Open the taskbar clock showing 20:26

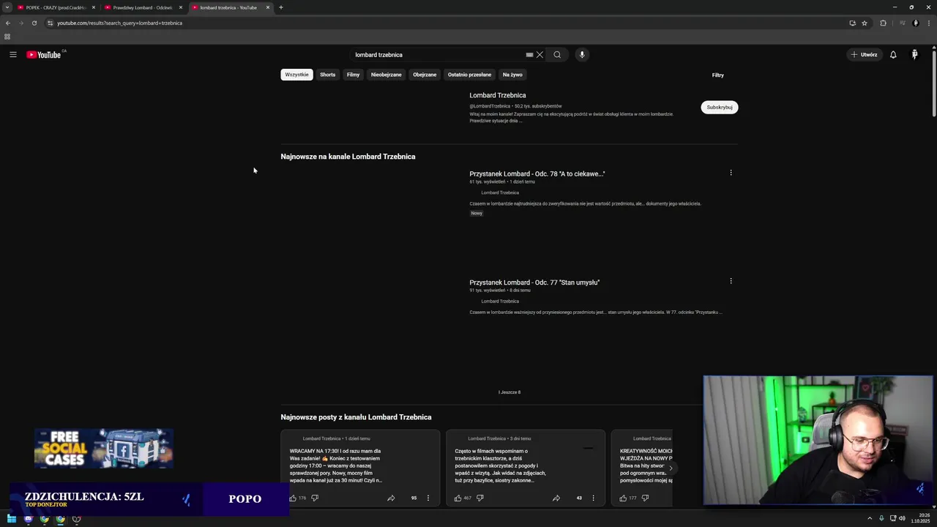pyautogui.click(x=920, y=518)
